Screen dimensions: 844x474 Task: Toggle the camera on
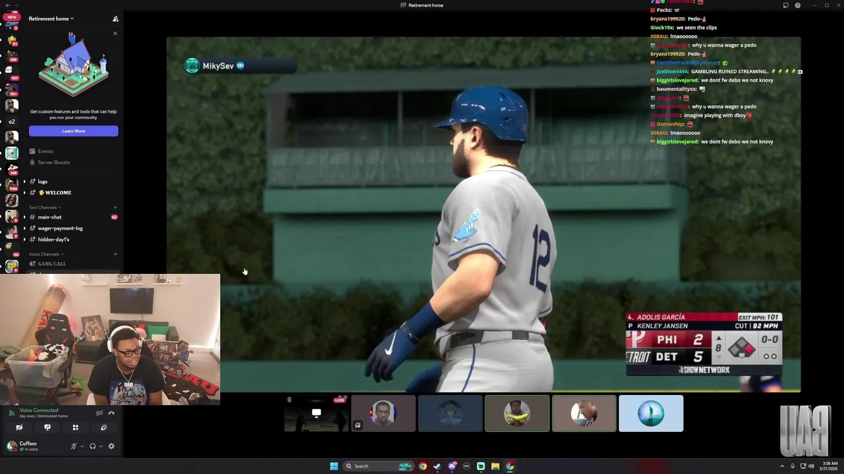(19, 427)
